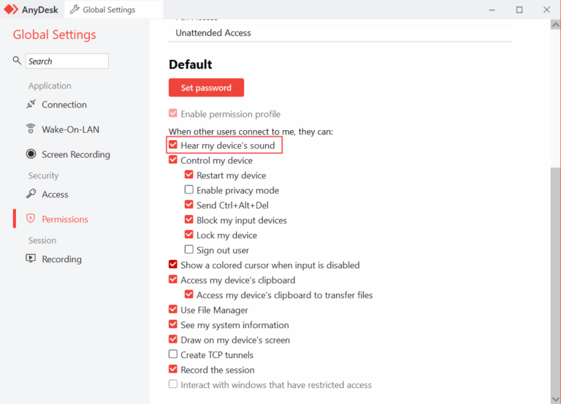Image resolution: width=561 pixels, height=404 pixels.
Task: Click the Security section label
Action: (x=43, y=175)
